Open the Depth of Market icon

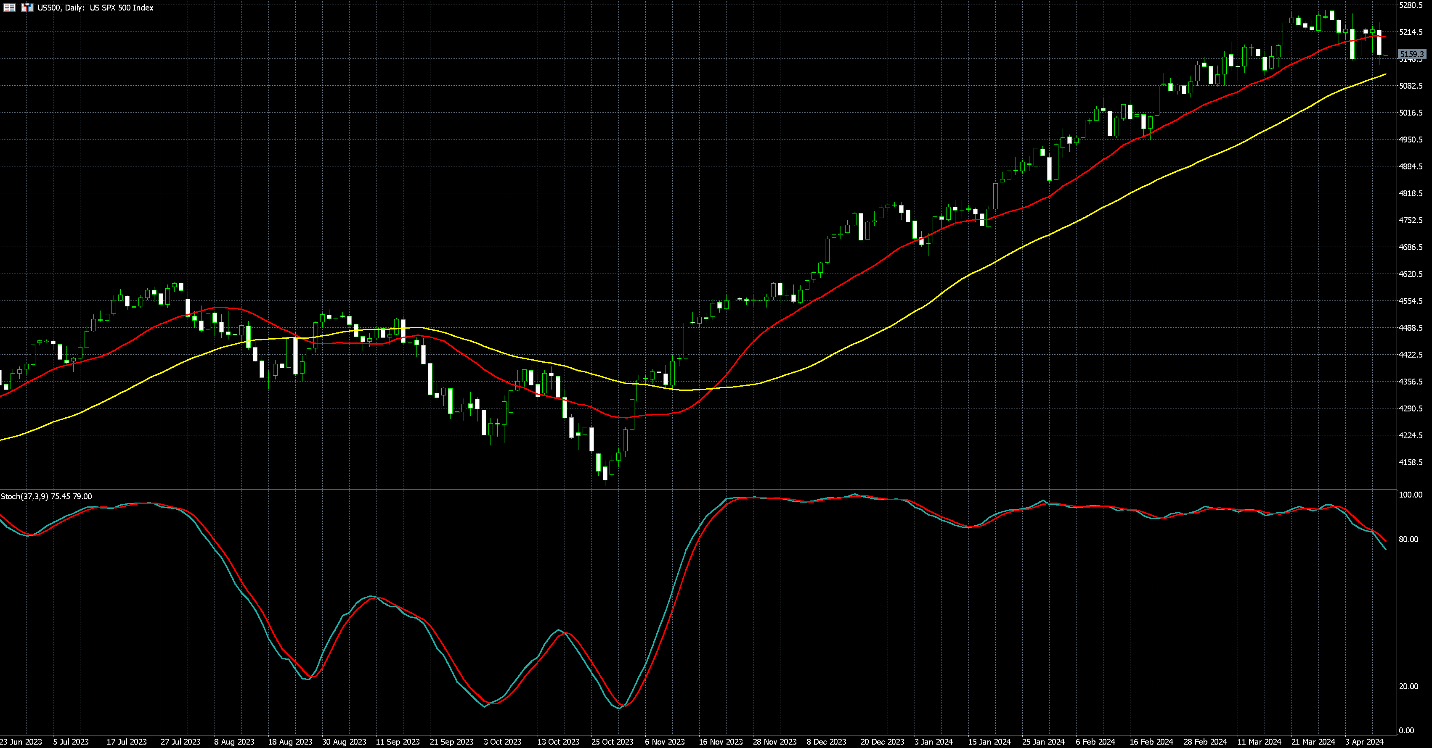[9, 8]
